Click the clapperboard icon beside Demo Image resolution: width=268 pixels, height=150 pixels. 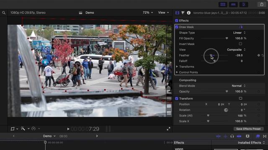(x=81, y=13)
